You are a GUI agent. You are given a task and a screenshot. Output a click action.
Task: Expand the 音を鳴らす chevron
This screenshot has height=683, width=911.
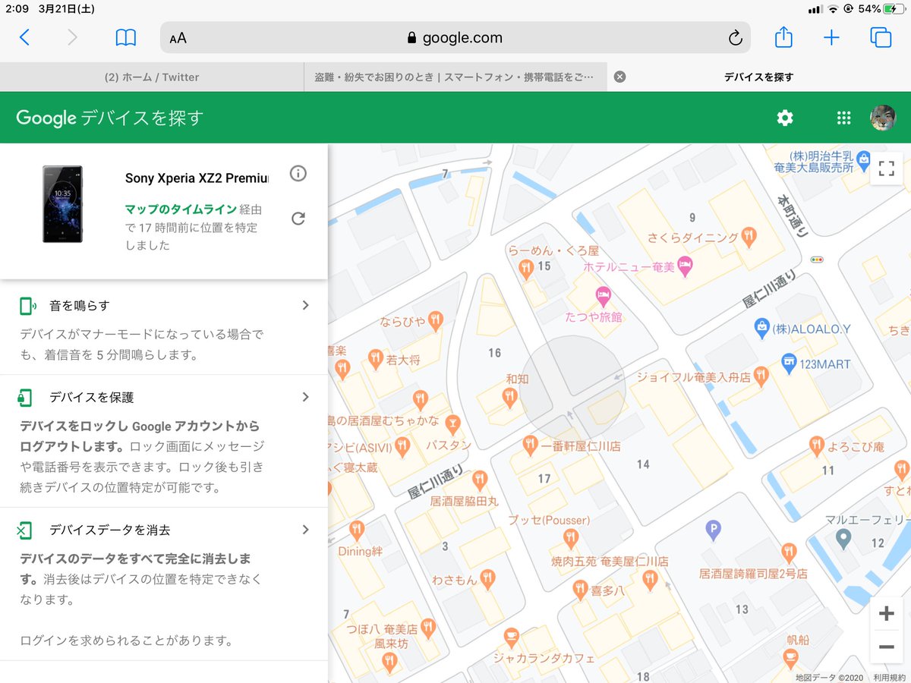click(x=306, y=305)
